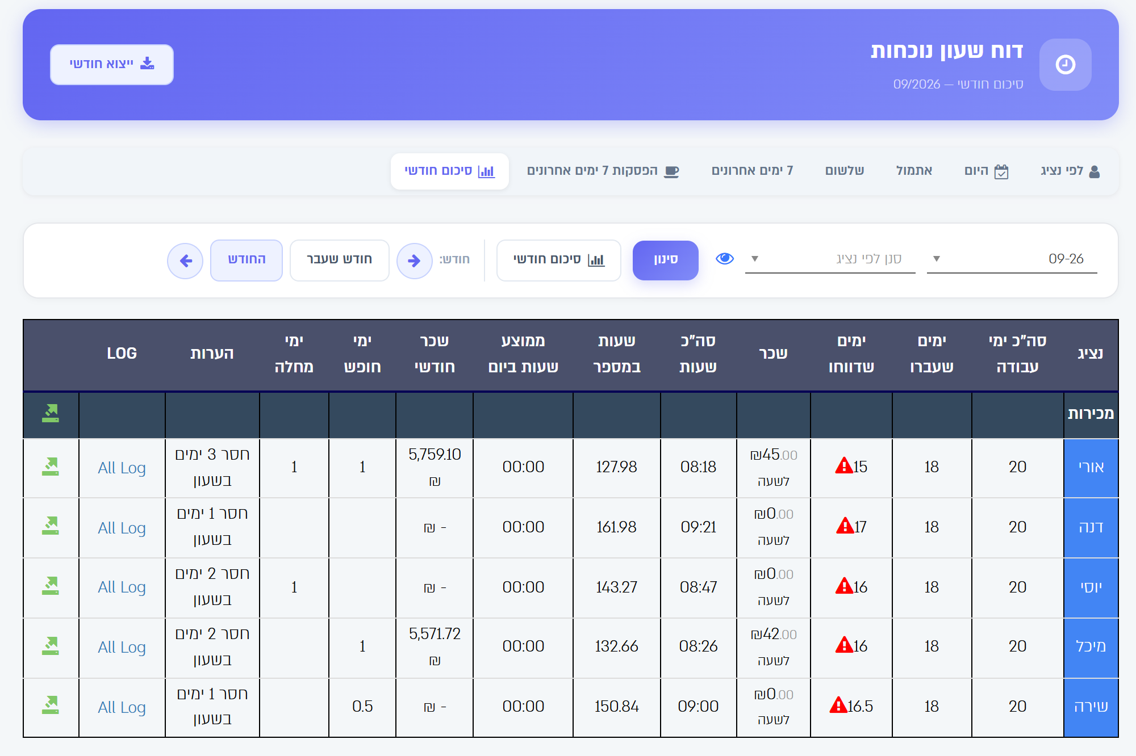
Task: Open the לפי נציג tab
Action: (1070, 171)
